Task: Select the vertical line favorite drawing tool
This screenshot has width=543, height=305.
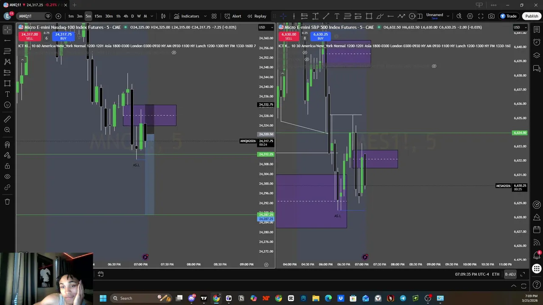Action: 294,16
